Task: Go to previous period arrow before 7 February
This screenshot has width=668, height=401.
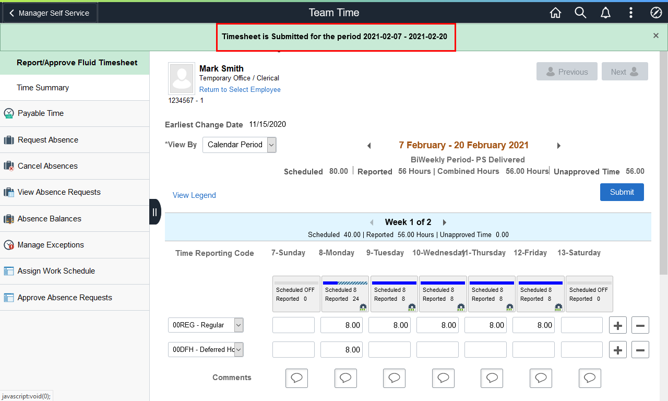Action: pos(369,146)
